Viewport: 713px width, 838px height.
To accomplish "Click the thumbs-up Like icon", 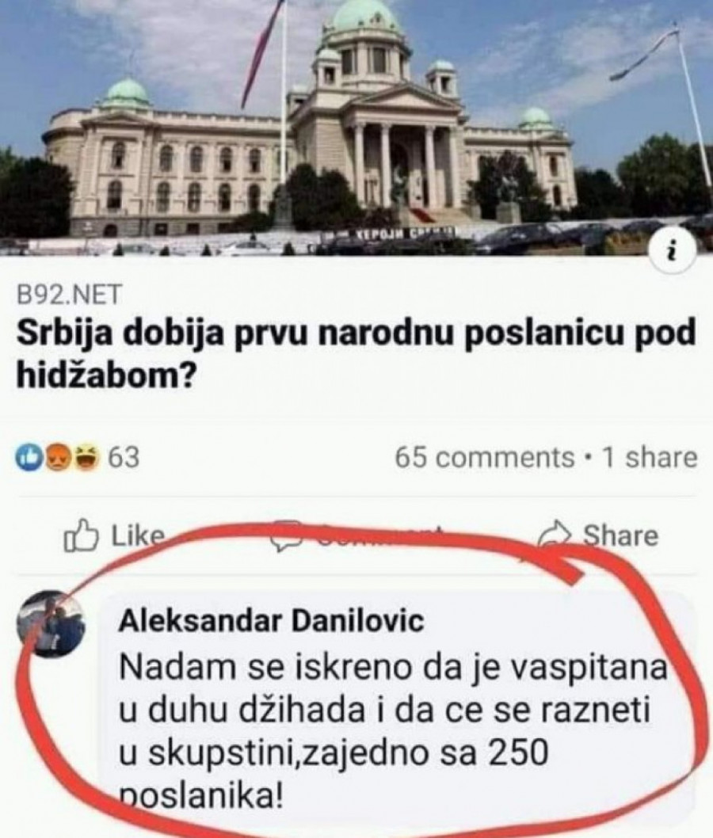I will click(x=82, y=535).
